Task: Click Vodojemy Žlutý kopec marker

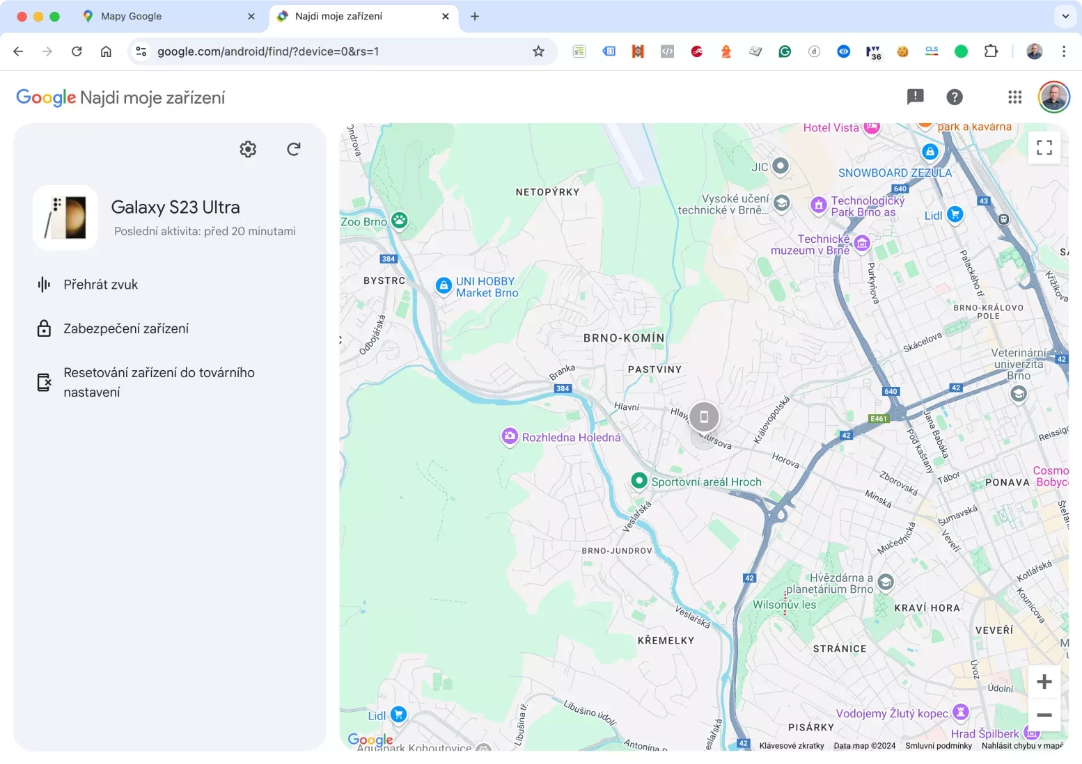Action: (961, 712)
